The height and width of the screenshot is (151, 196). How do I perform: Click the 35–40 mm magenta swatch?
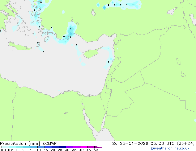tap(76, 147)
